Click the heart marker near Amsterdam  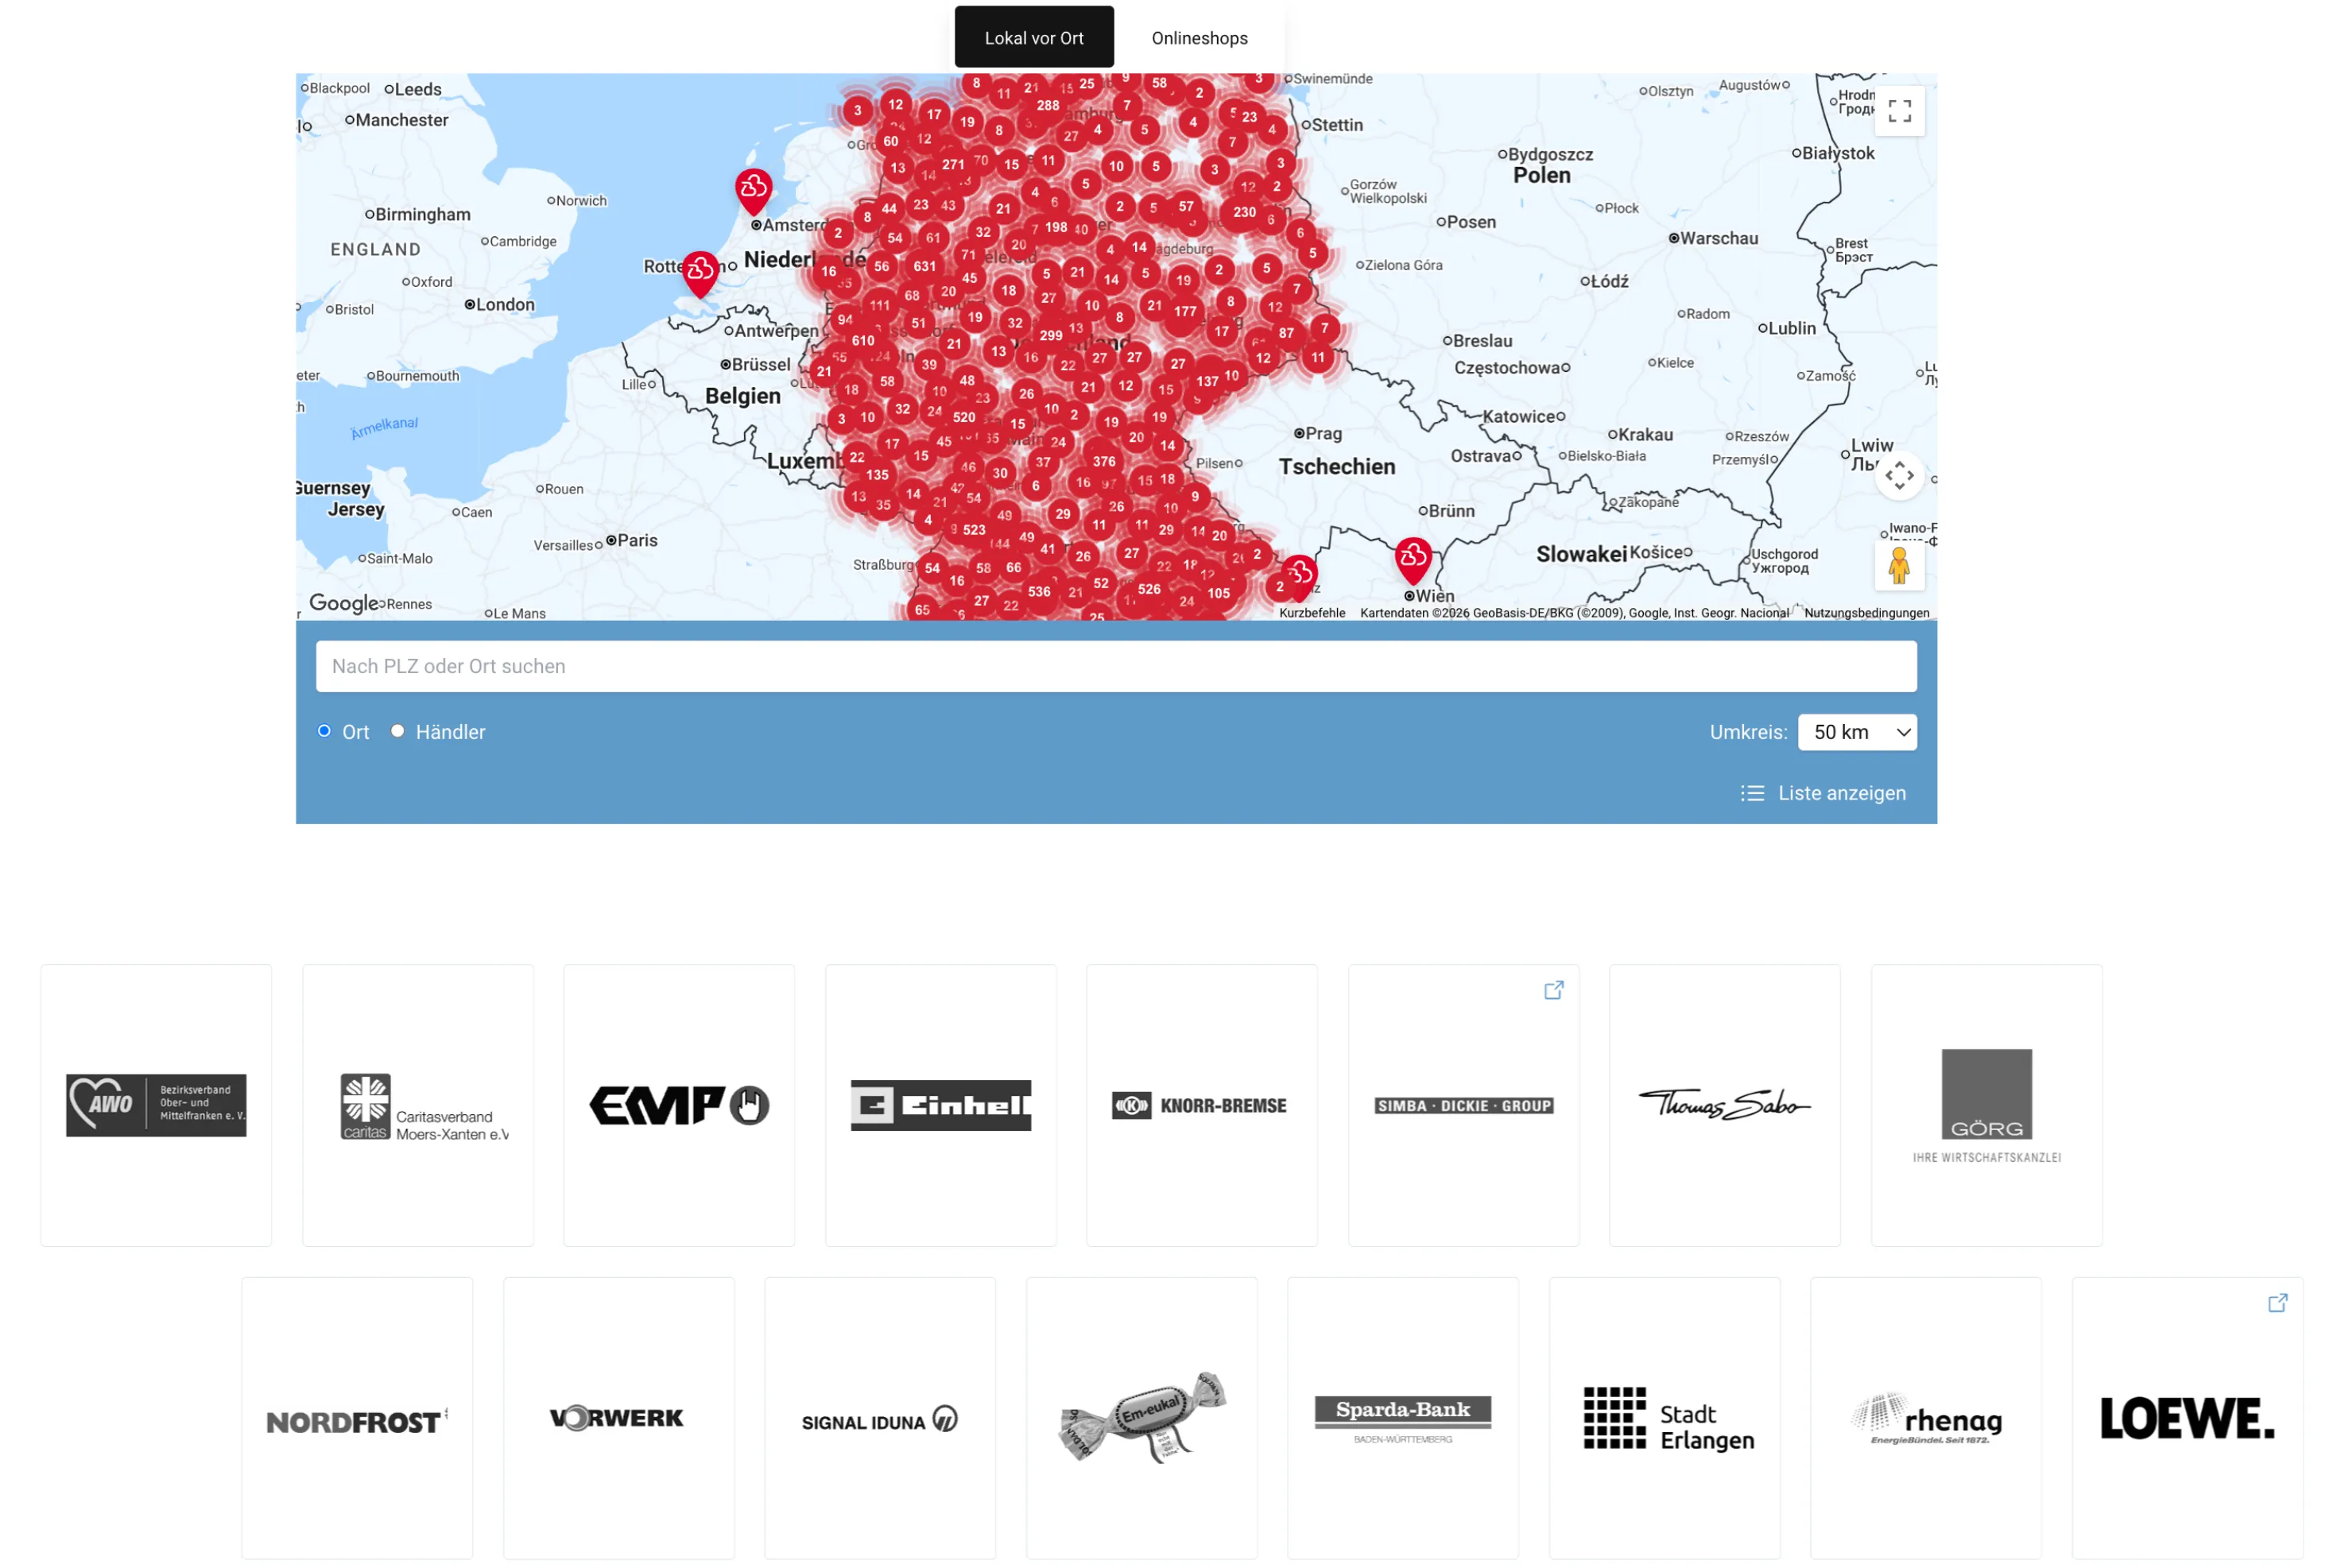coord(753,191)
